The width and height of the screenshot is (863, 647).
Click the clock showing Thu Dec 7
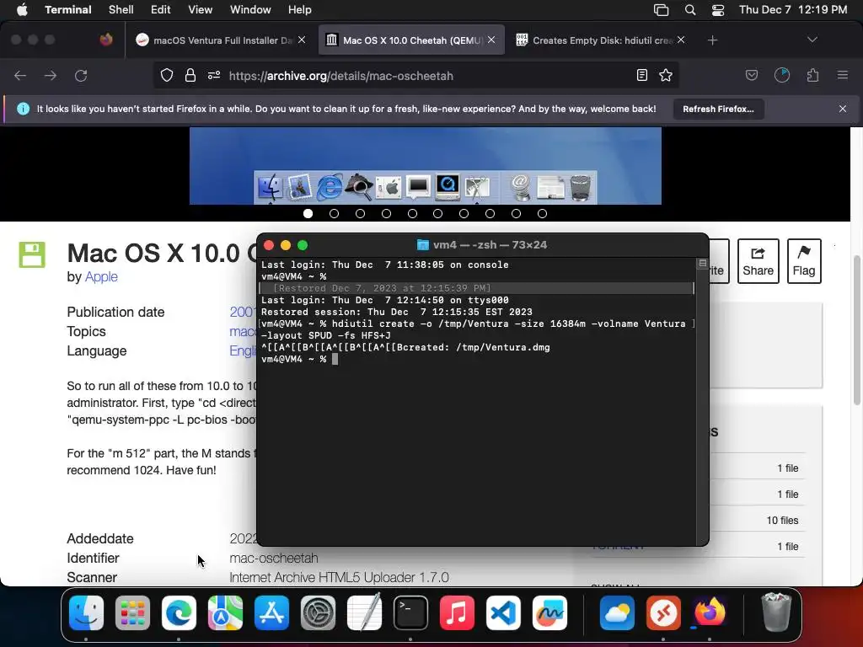(x=792, y=9)
